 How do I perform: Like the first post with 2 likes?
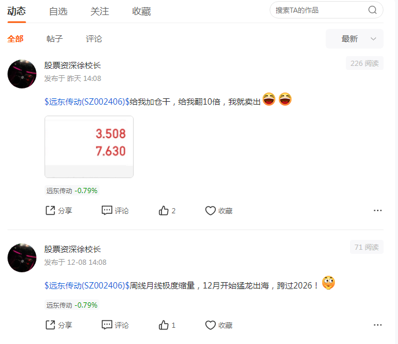coord(167,210)
